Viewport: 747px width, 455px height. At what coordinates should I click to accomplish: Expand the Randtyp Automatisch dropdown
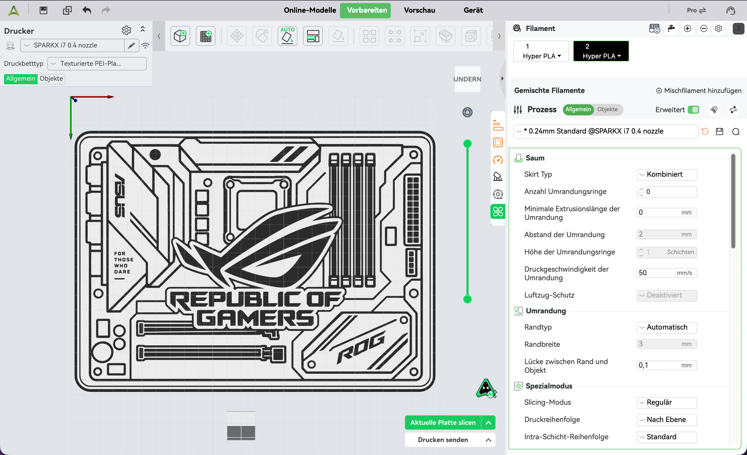coord(666,327)
